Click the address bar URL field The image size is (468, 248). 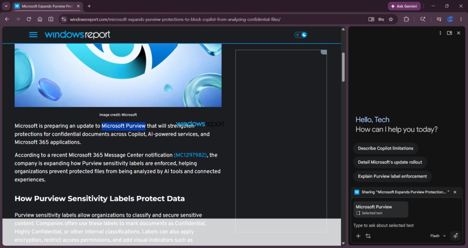pyautogui.click(x=175, y=19)
